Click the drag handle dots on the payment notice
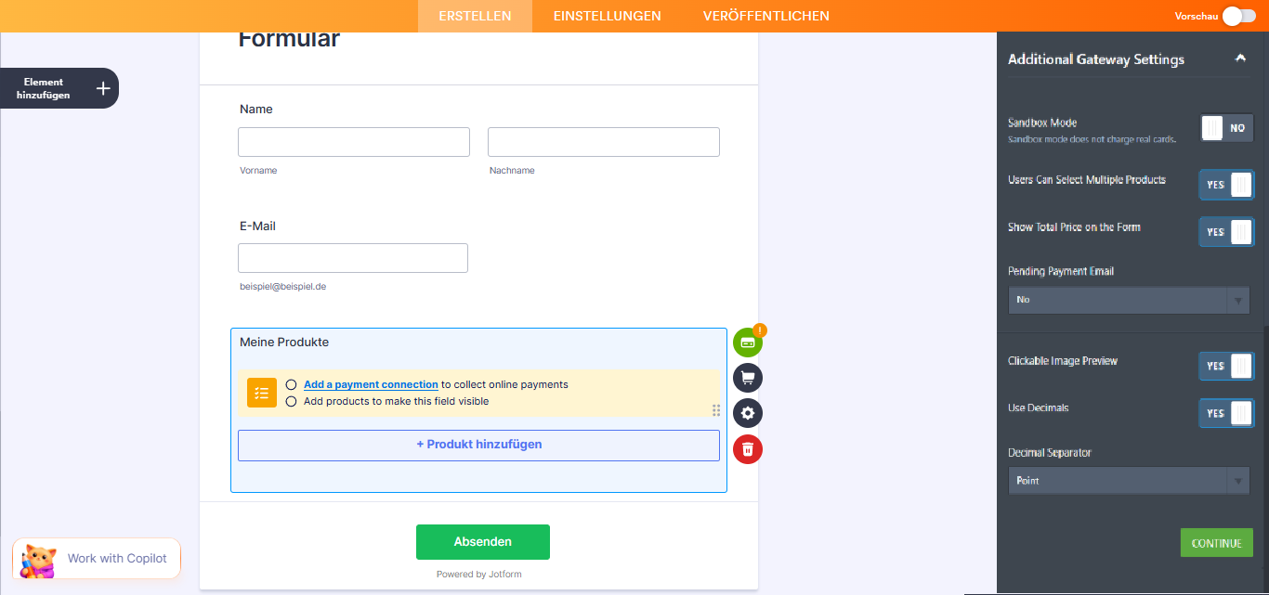 click(x=716, y=410)
